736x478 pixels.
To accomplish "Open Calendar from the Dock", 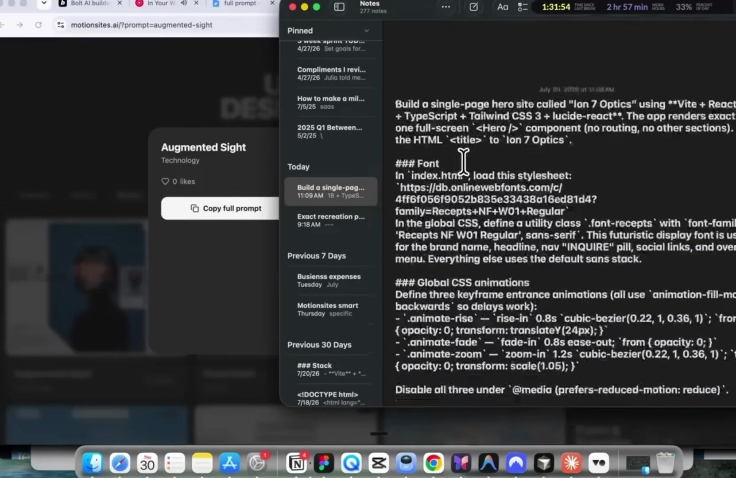I will [147, 463].
